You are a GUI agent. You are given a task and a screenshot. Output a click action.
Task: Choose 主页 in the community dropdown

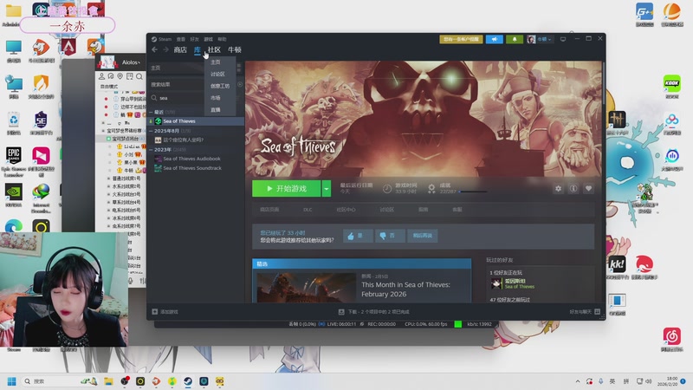pos(215,62)
